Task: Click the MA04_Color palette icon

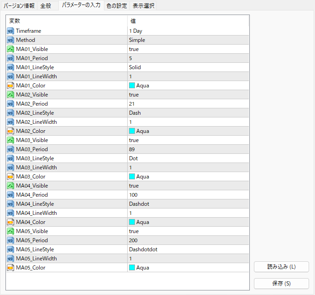Action: pos(10,222)
